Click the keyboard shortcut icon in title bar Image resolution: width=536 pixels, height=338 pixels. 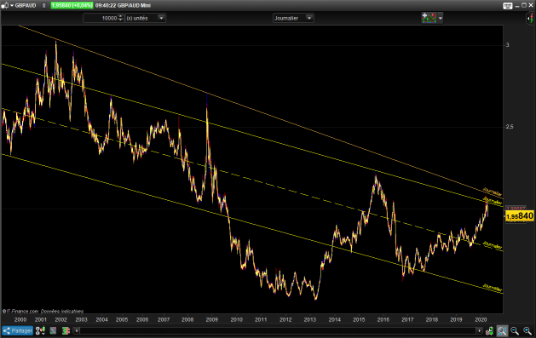point(508,5)
